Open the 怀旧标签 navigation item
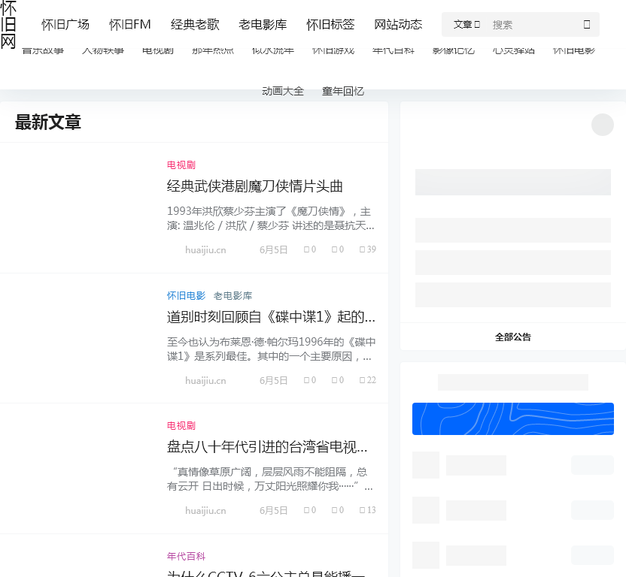The height and width of the screenshot is (577, 626). pos(330,24)
